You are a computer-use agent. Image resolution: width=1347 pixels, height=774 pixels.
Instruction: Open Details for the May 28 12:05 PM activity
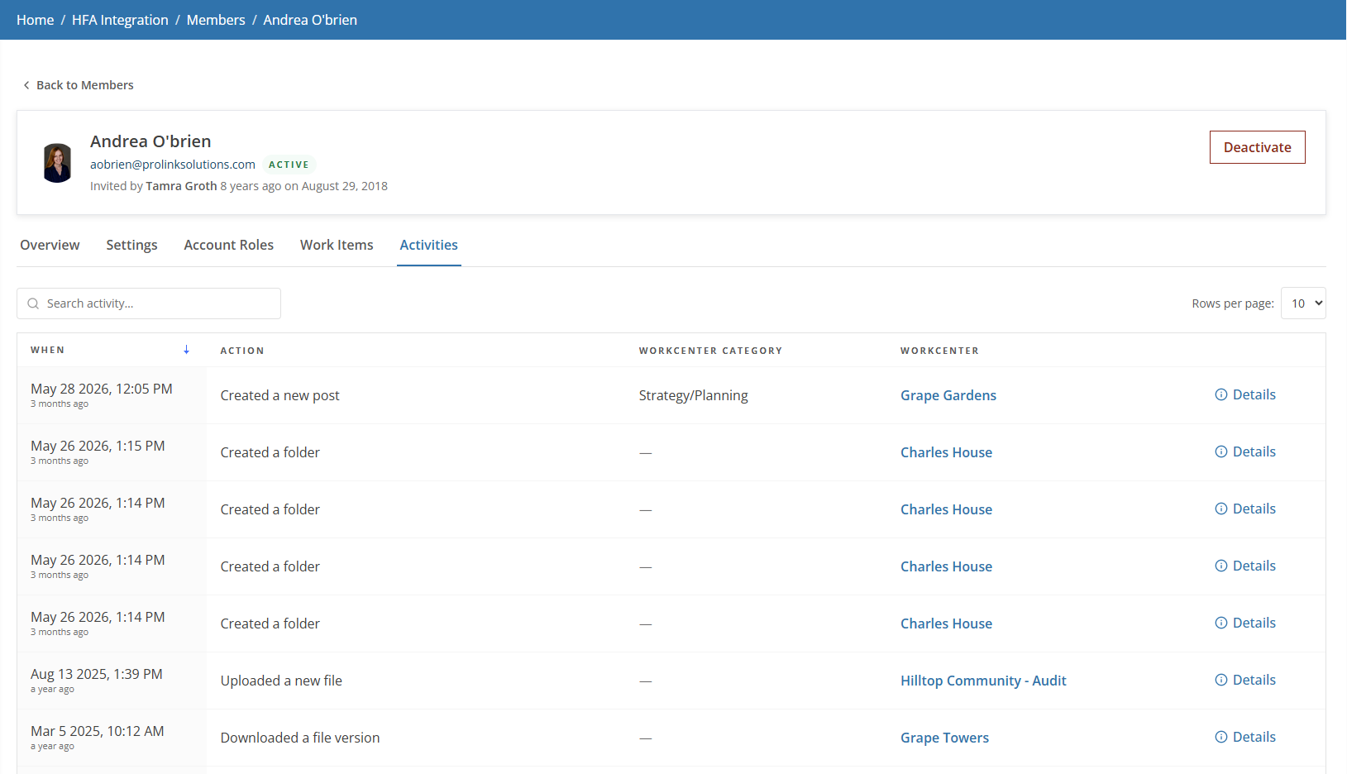coord(1245,394)
